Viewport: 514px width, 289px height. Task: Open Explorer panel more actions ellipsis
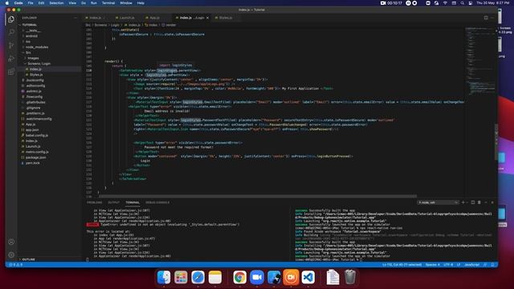coord(75,18)
